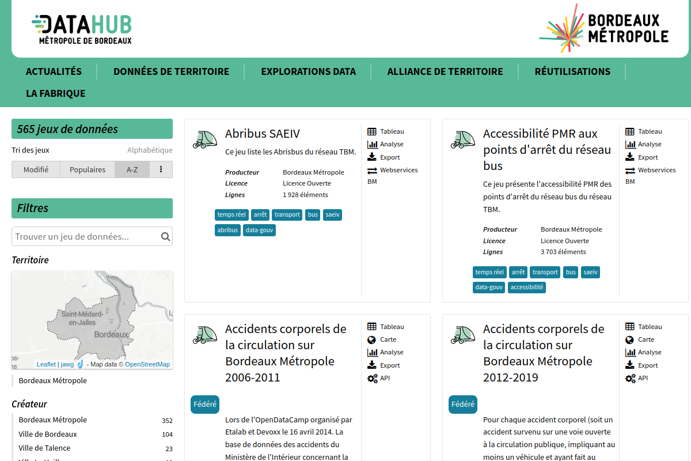The width and height of the screenshot is (691, 461).
Task: Sort datasets by Modifié
Action: [36, 169]
